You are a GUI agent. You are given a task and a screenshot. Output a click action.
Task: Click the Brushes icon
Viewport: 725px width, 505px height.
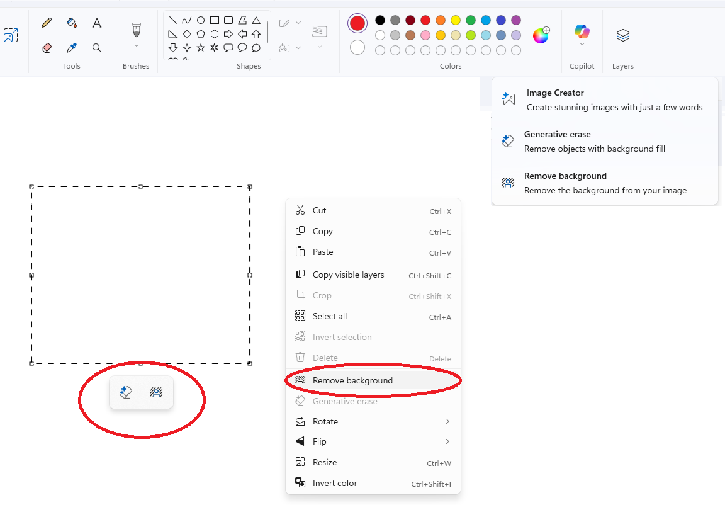click(x=137, y=30)
